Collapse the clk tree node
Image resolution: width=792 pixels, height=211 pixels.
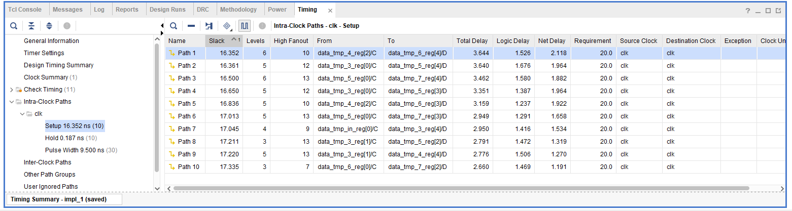(22, 114)
